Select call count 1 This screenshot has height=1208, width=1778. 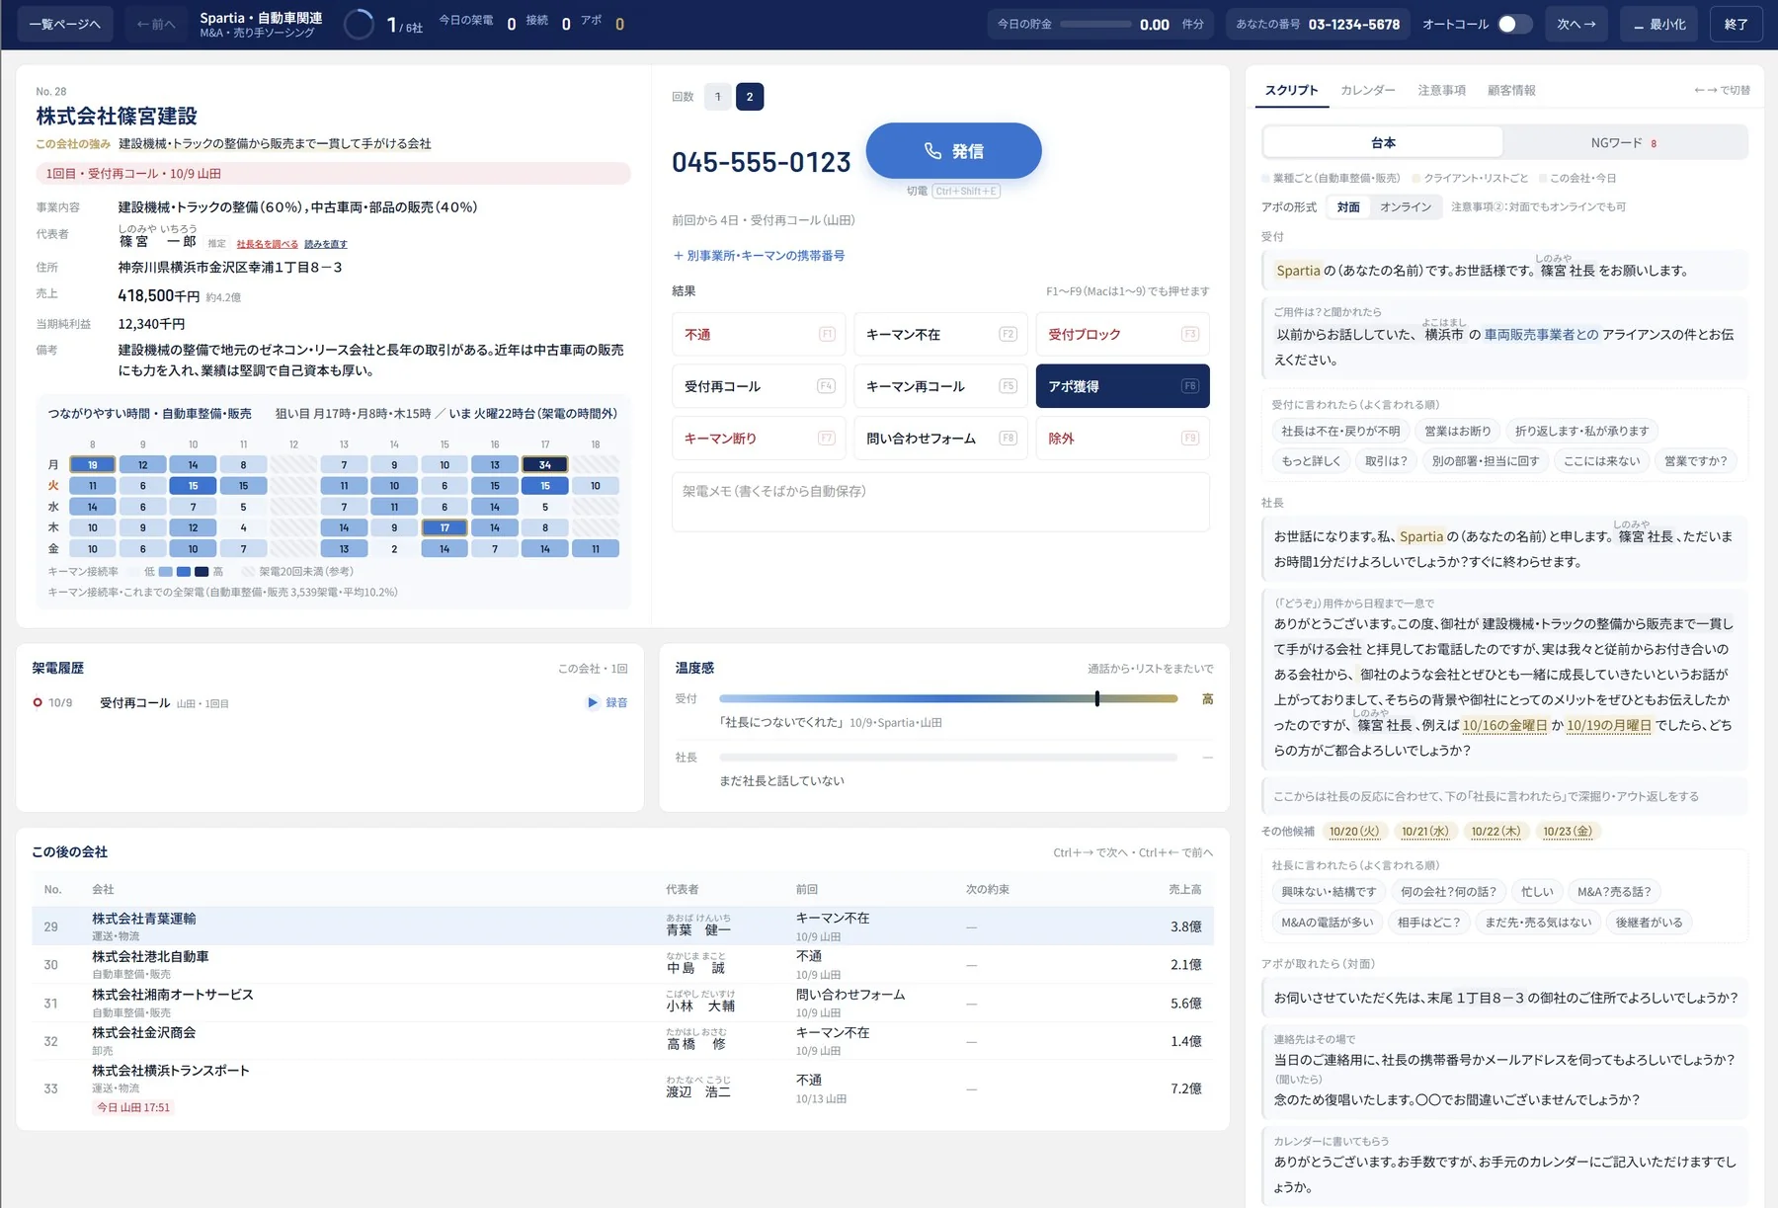pos(718,97)
